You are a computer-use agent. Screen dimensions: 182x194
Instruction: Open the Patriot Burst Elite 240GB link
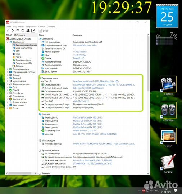pyautogui.click(x=92, y=160)
